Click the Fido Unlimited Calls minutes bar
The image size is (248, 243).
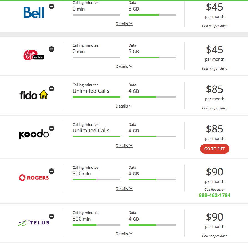point(96,97)
